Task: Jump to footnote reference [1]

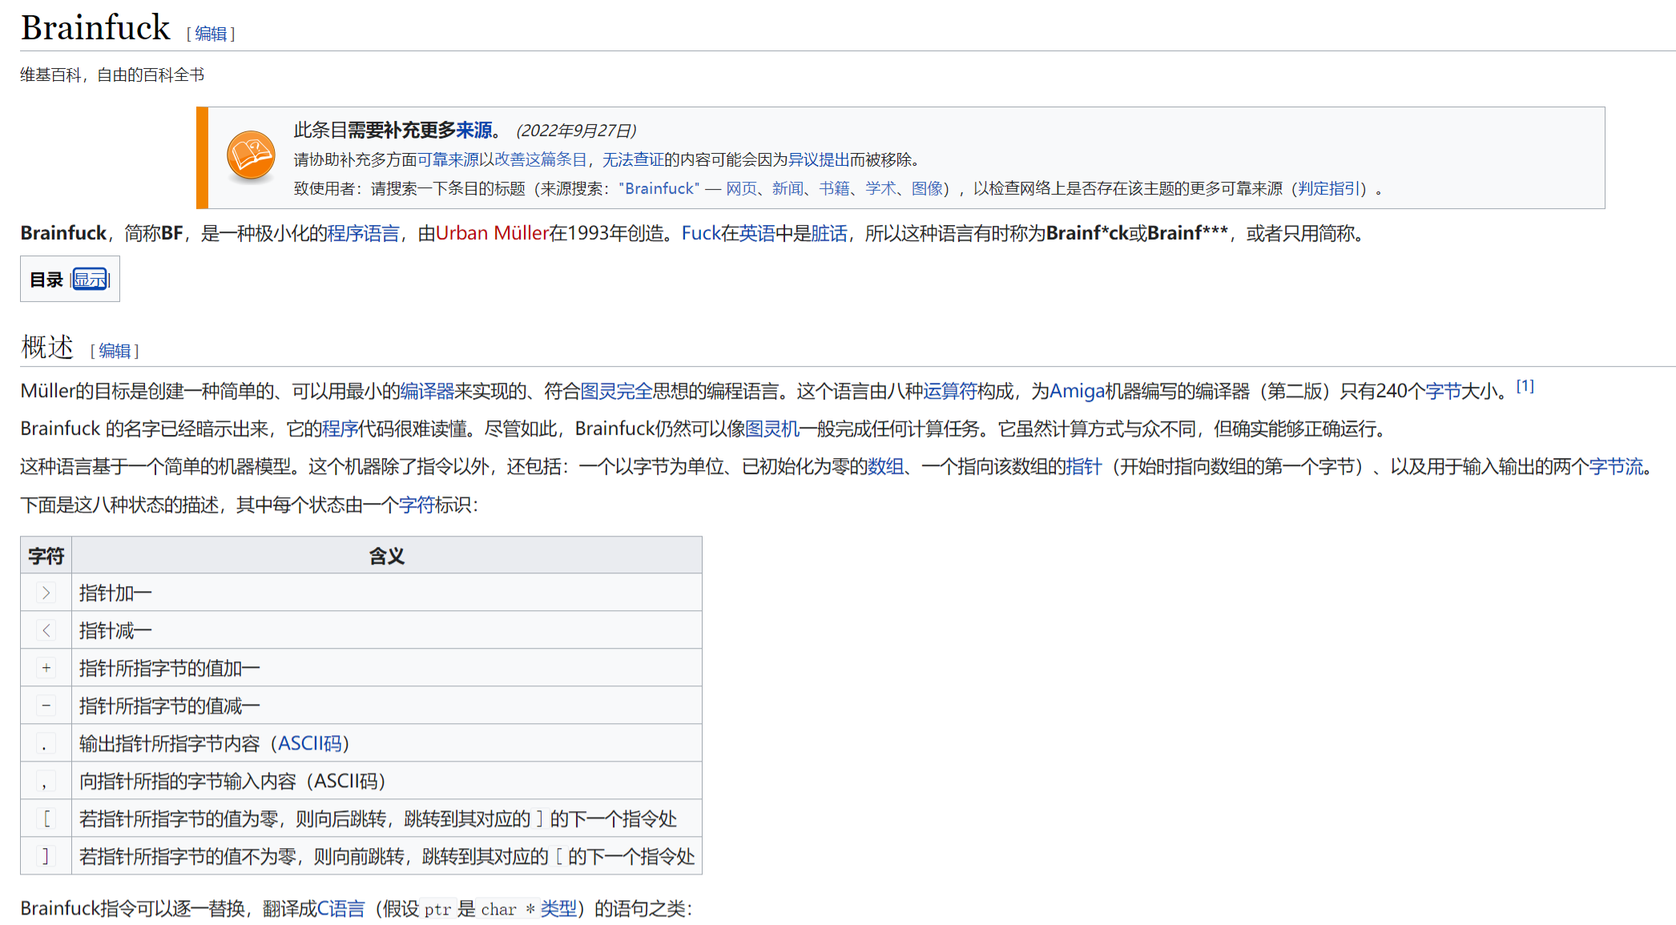Action: pos(1525,387)
